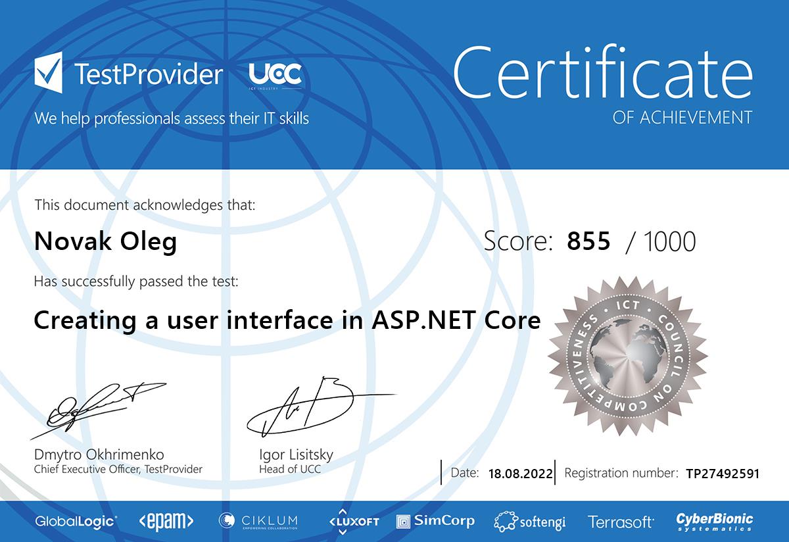
Task: Click the score value 855
Action: [588, 241]
